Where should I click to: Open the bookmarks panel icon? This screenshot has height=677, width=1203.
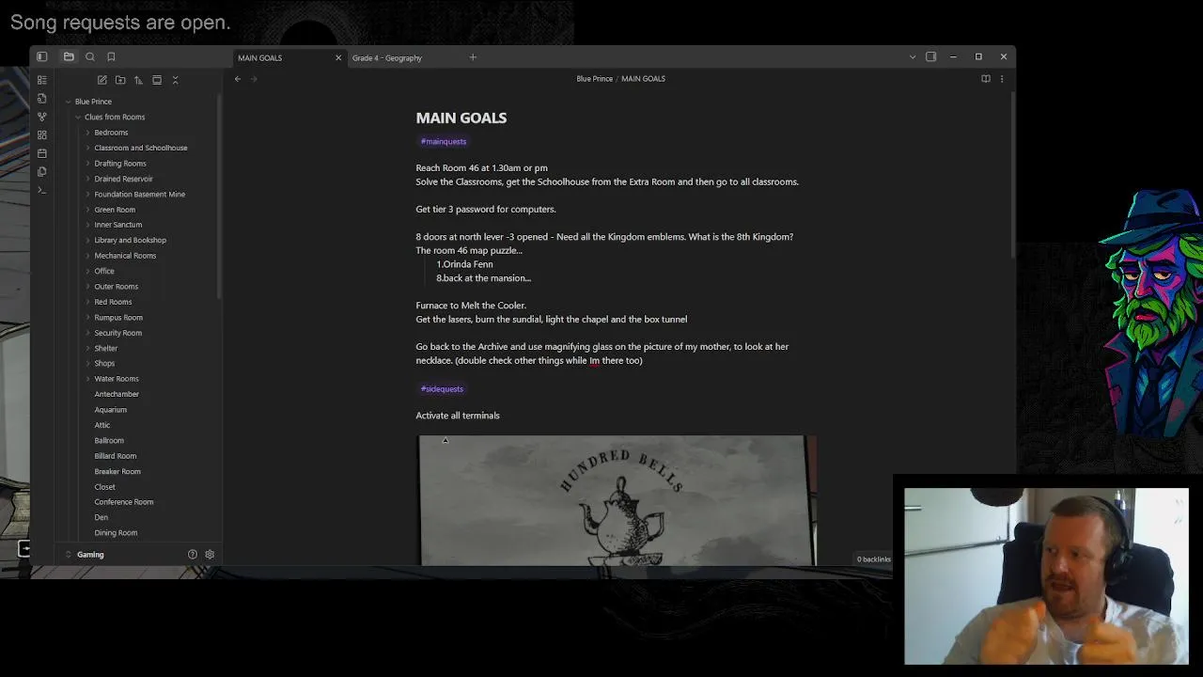pyautogui.click(x=111, y=57)
